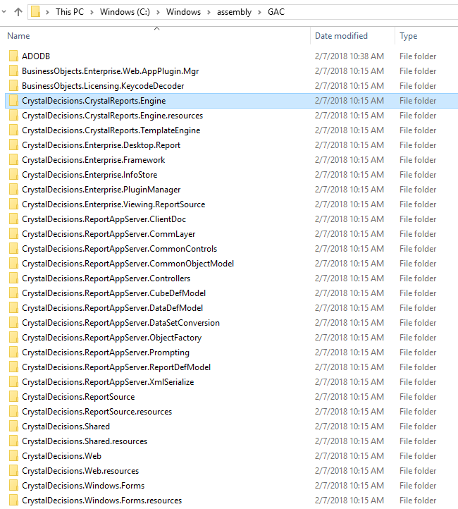
Task: Navigate to Windows (C:) breadcrumb
Action: [x=125, y=12]
